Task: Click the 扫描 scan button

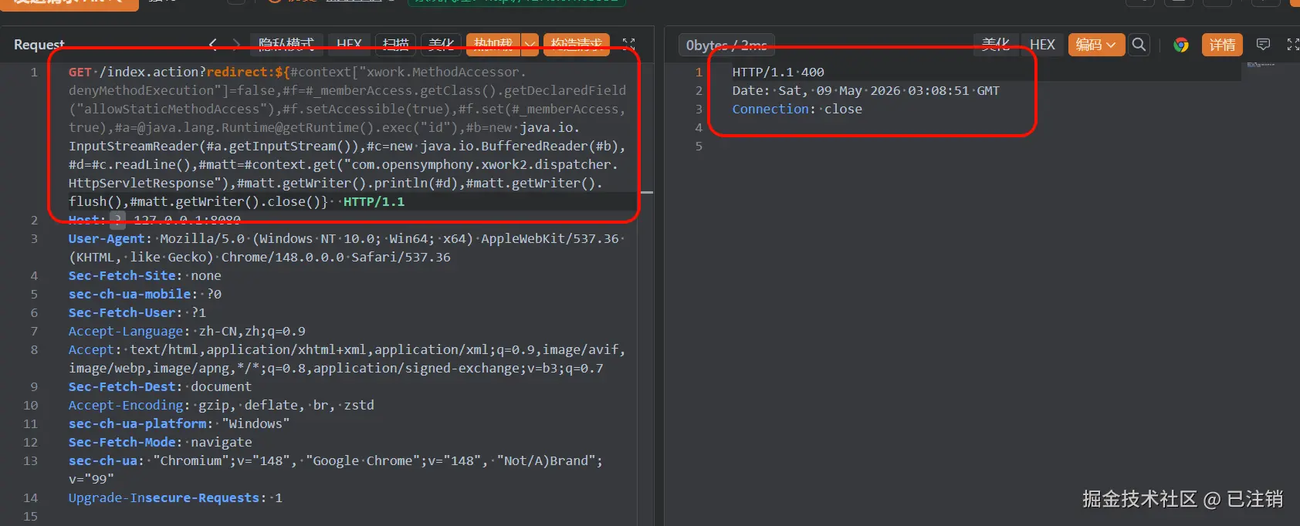Action: click(x=396, y=44)
